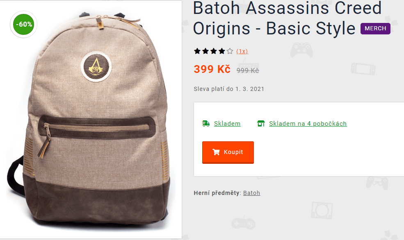Open Skladem na 4 pobočkách link
The width and height of the screenshot is (404, 240).
point(308,124)
